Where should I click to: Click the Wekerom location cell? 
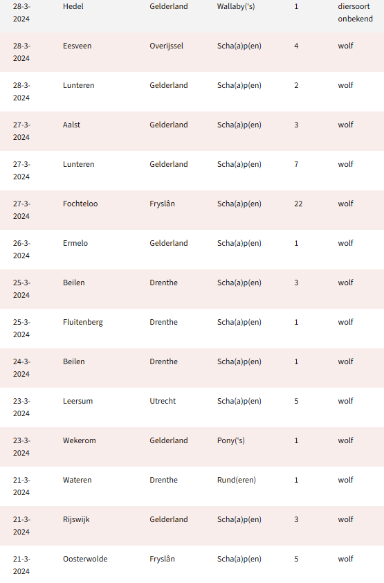pos(79,440)
